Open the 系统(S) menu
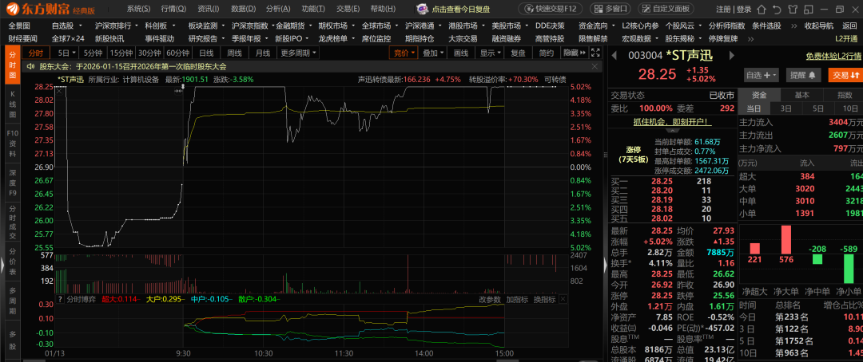 (x=138, y=9)
